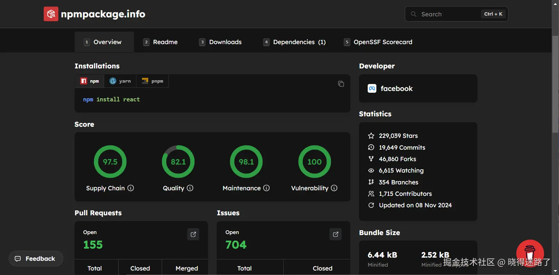Click the Maintenance 98.1 score ring
Image resolution: width=559 pixels, height=275 pixels.
point(246,161)
